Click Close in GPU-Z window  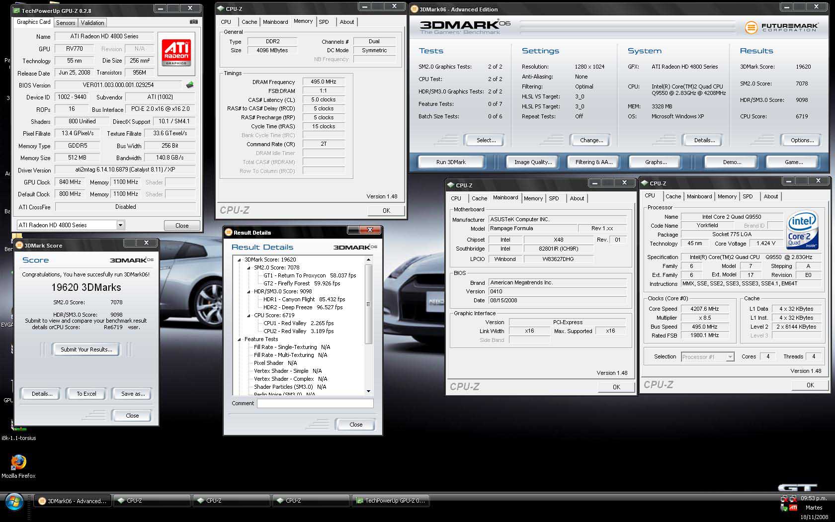tap(182, 225)
